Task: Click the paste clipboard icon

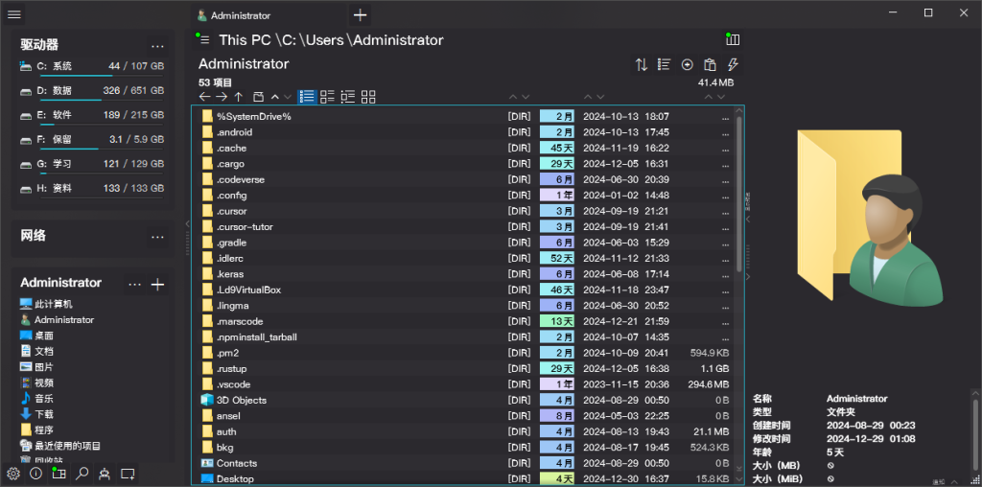Action: (710, 64)
